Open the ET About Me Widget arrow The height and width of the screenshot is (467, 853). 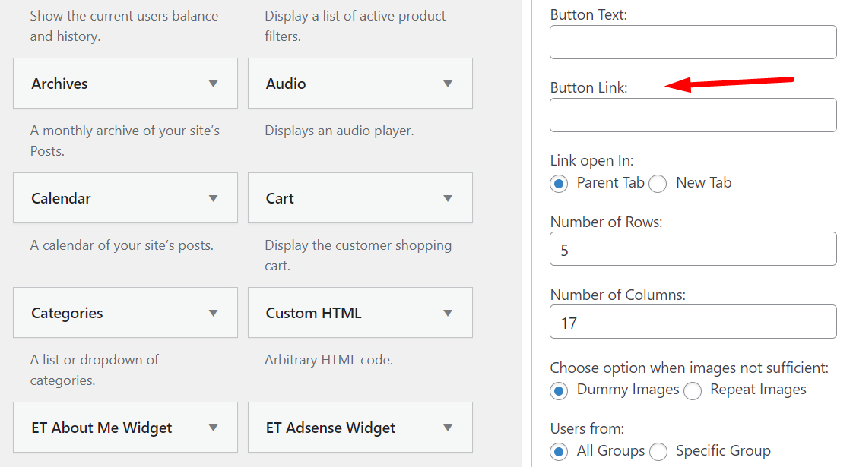pos(214,428)
